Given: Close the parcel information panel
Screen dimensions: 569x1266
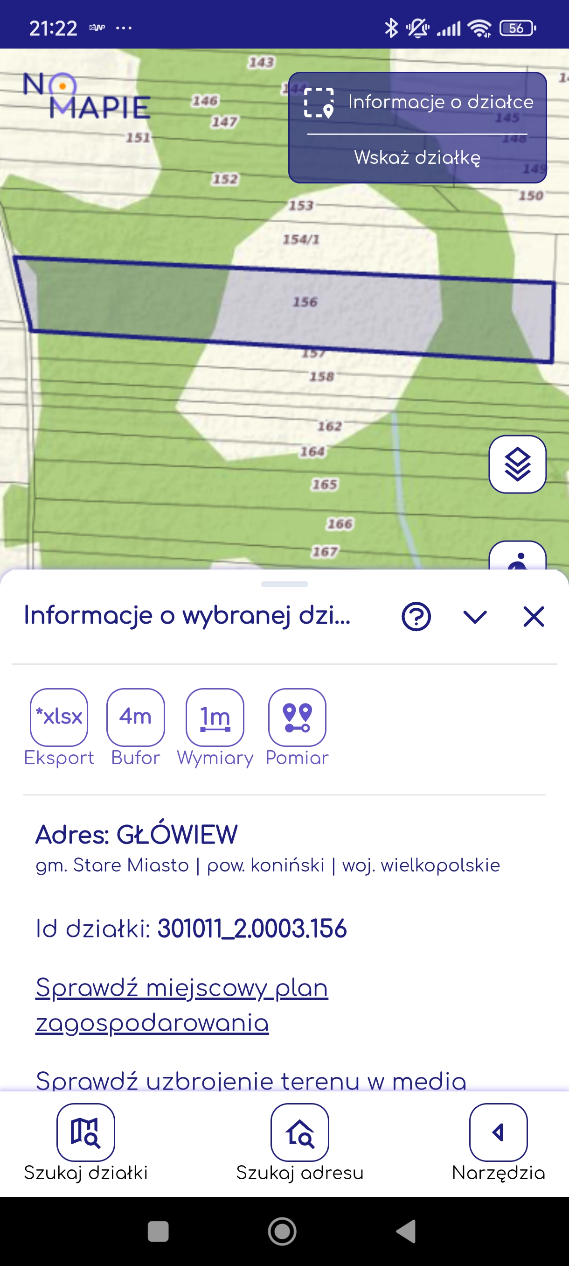Looking at the screenshot, I should tap(534, 616).
